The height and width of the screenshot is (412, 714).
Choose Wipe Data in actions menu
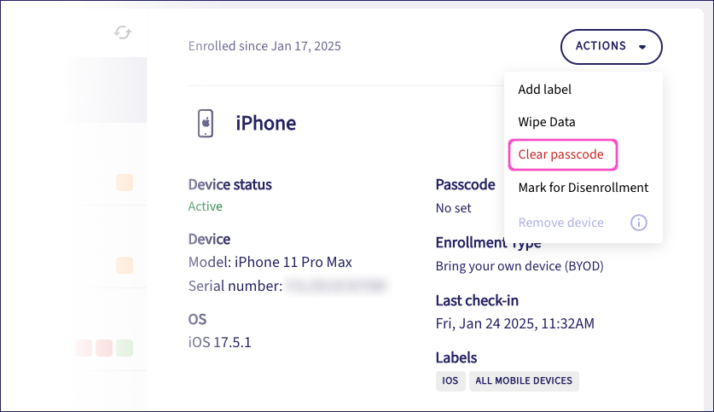coord(547,122)
